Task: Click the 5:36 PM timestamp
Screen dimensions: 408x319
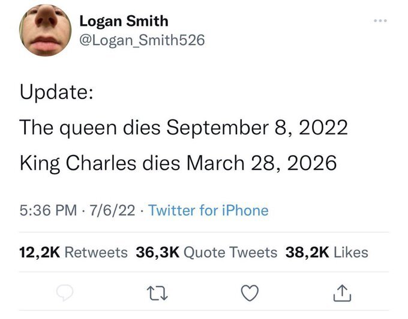Action: pos(47,210)
